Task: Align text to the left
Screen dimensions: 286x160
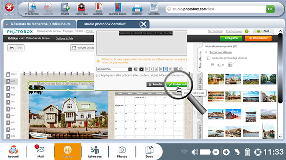Action: point(161,69)
